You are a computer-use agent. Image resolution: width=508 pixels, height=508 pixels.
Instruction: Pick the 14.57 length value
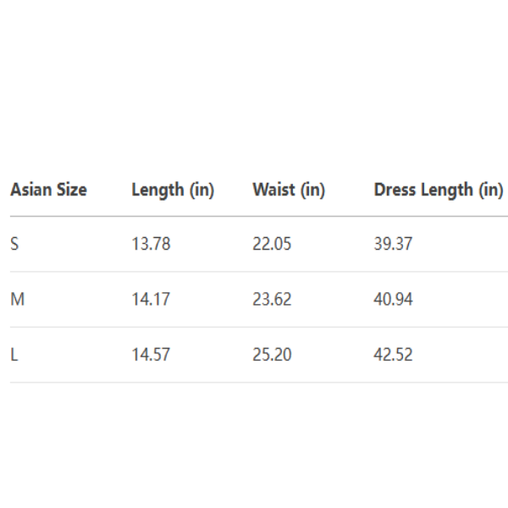click(x=151, y=354)
